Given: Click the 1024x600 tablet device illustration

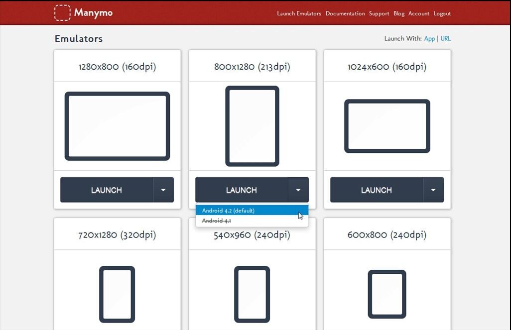Looking at the screenshot, I should point(387,125).
